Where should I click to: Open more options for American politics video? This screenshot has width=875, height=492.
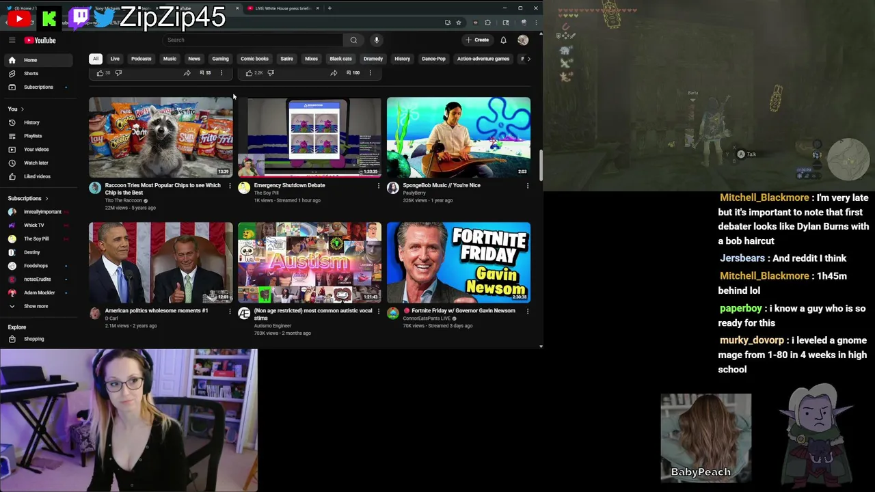coord(230,311)
